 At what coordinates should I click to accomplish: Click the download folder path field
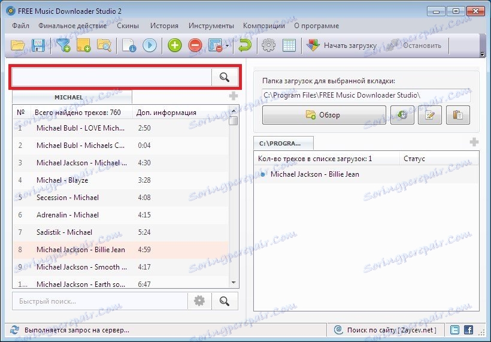coord(366,95)
